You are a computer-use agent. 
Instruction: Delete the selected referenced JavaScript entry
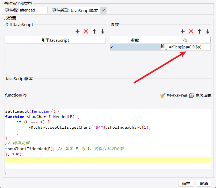86,31
